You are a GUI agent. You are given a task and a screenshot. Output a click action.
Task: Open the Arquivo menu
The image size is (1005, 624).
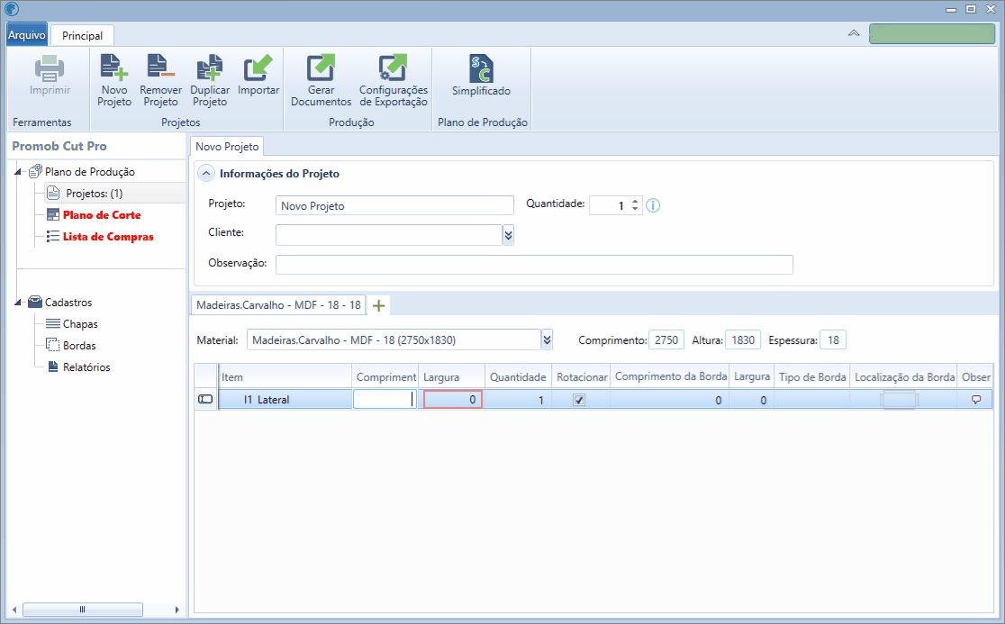tap(26, 34)
